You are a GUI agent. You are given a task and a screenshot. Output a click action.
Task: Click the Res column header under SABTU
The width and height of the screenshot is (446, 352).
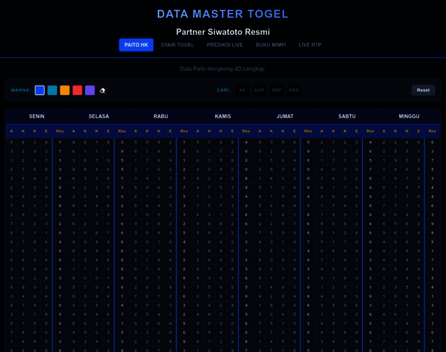pyautogui.click(x=370, y=131)
